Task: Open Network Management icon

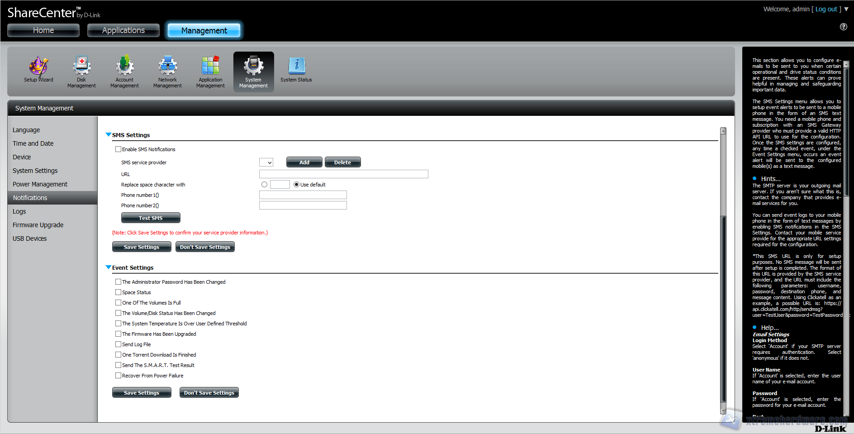Action: 167,66
